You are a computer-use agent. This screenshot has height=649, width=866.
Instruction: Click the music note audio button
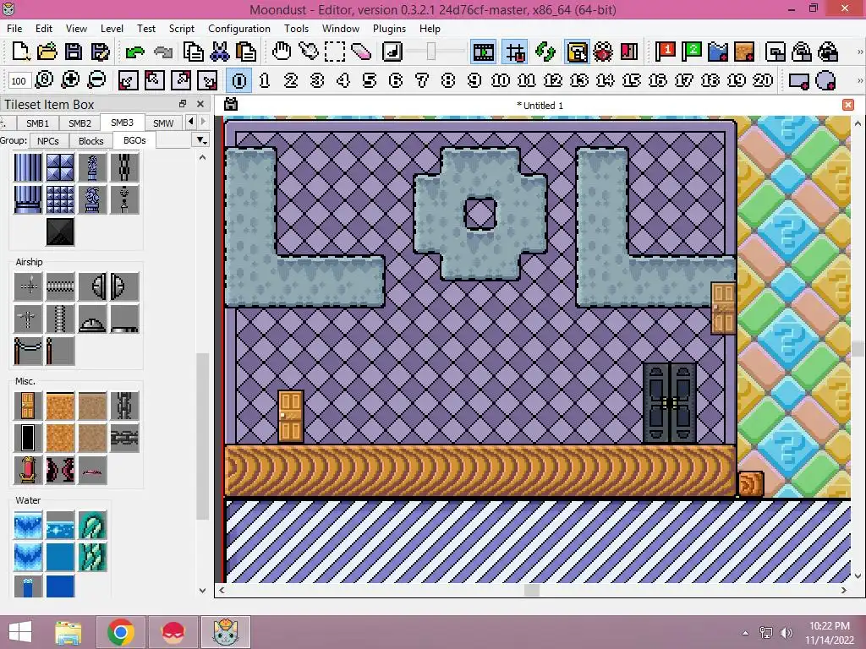click(392, 52)
